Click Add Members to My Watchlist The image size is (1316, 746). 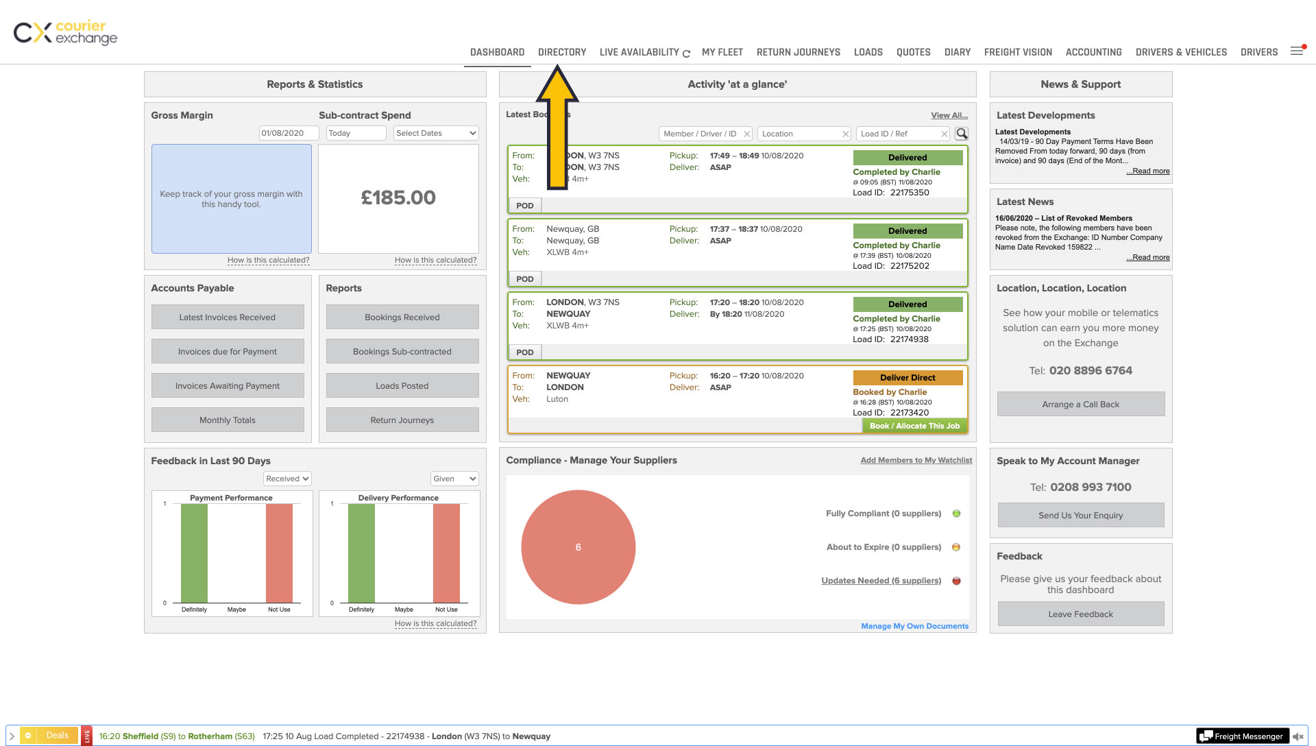tap(916, 460)
